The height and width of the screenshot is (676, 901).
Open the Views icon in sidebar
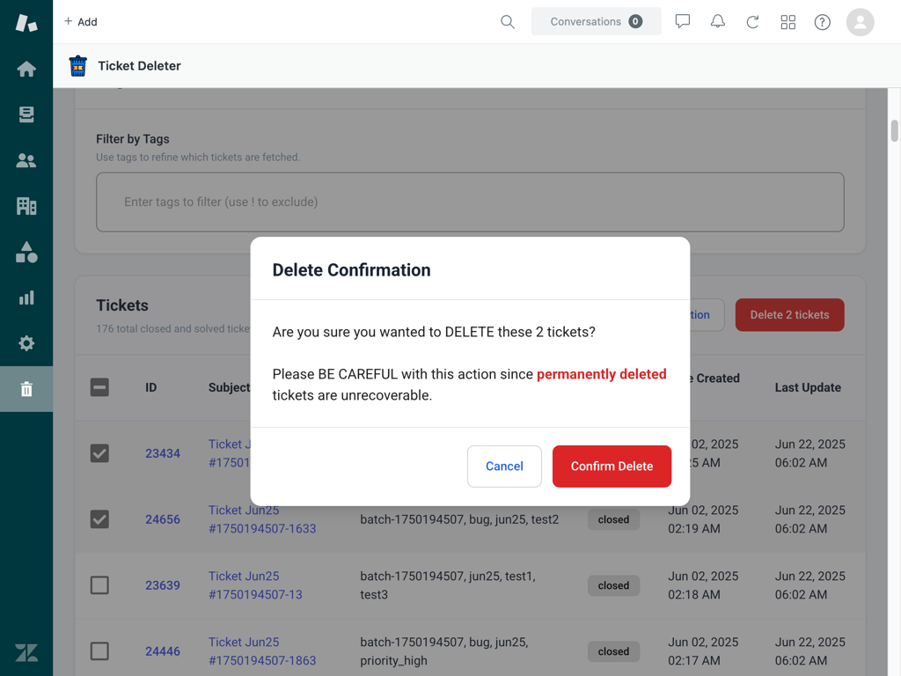click(26, 114)
